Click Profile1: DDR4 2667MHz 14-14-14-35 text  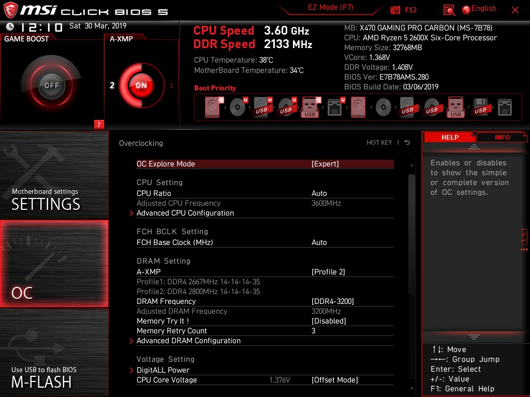198,282
